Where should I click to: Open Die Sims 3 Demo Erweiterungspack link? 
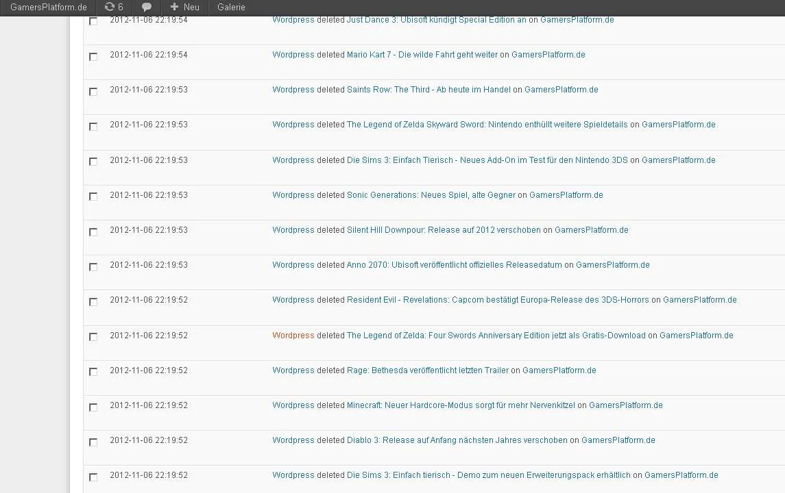489,475
